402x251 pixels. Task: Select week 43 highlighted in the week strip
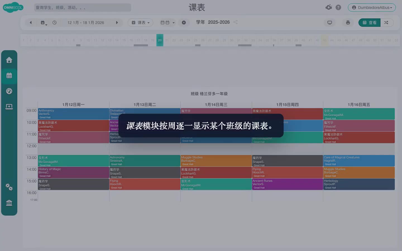pyautogui.click(x=324, y=40)
